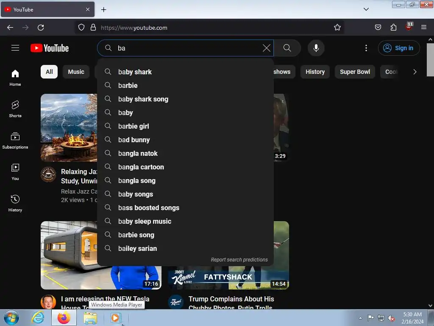The image size is (434, 326).
Task: Select the All category chip
Action: pyautogui.click(x=49, y=72)
